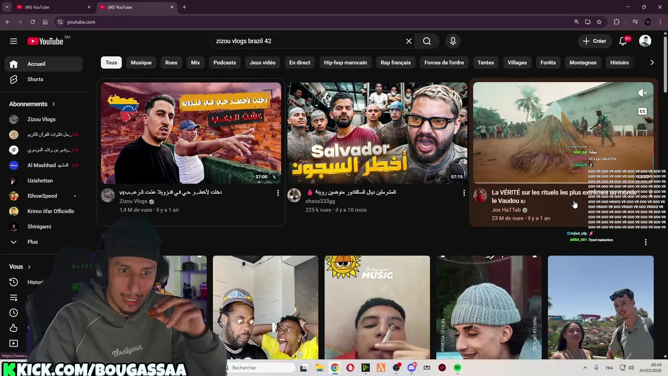Open Al Mashhad subscription
This screenshot has height=376, width=668.
click(x=43, y=165)
